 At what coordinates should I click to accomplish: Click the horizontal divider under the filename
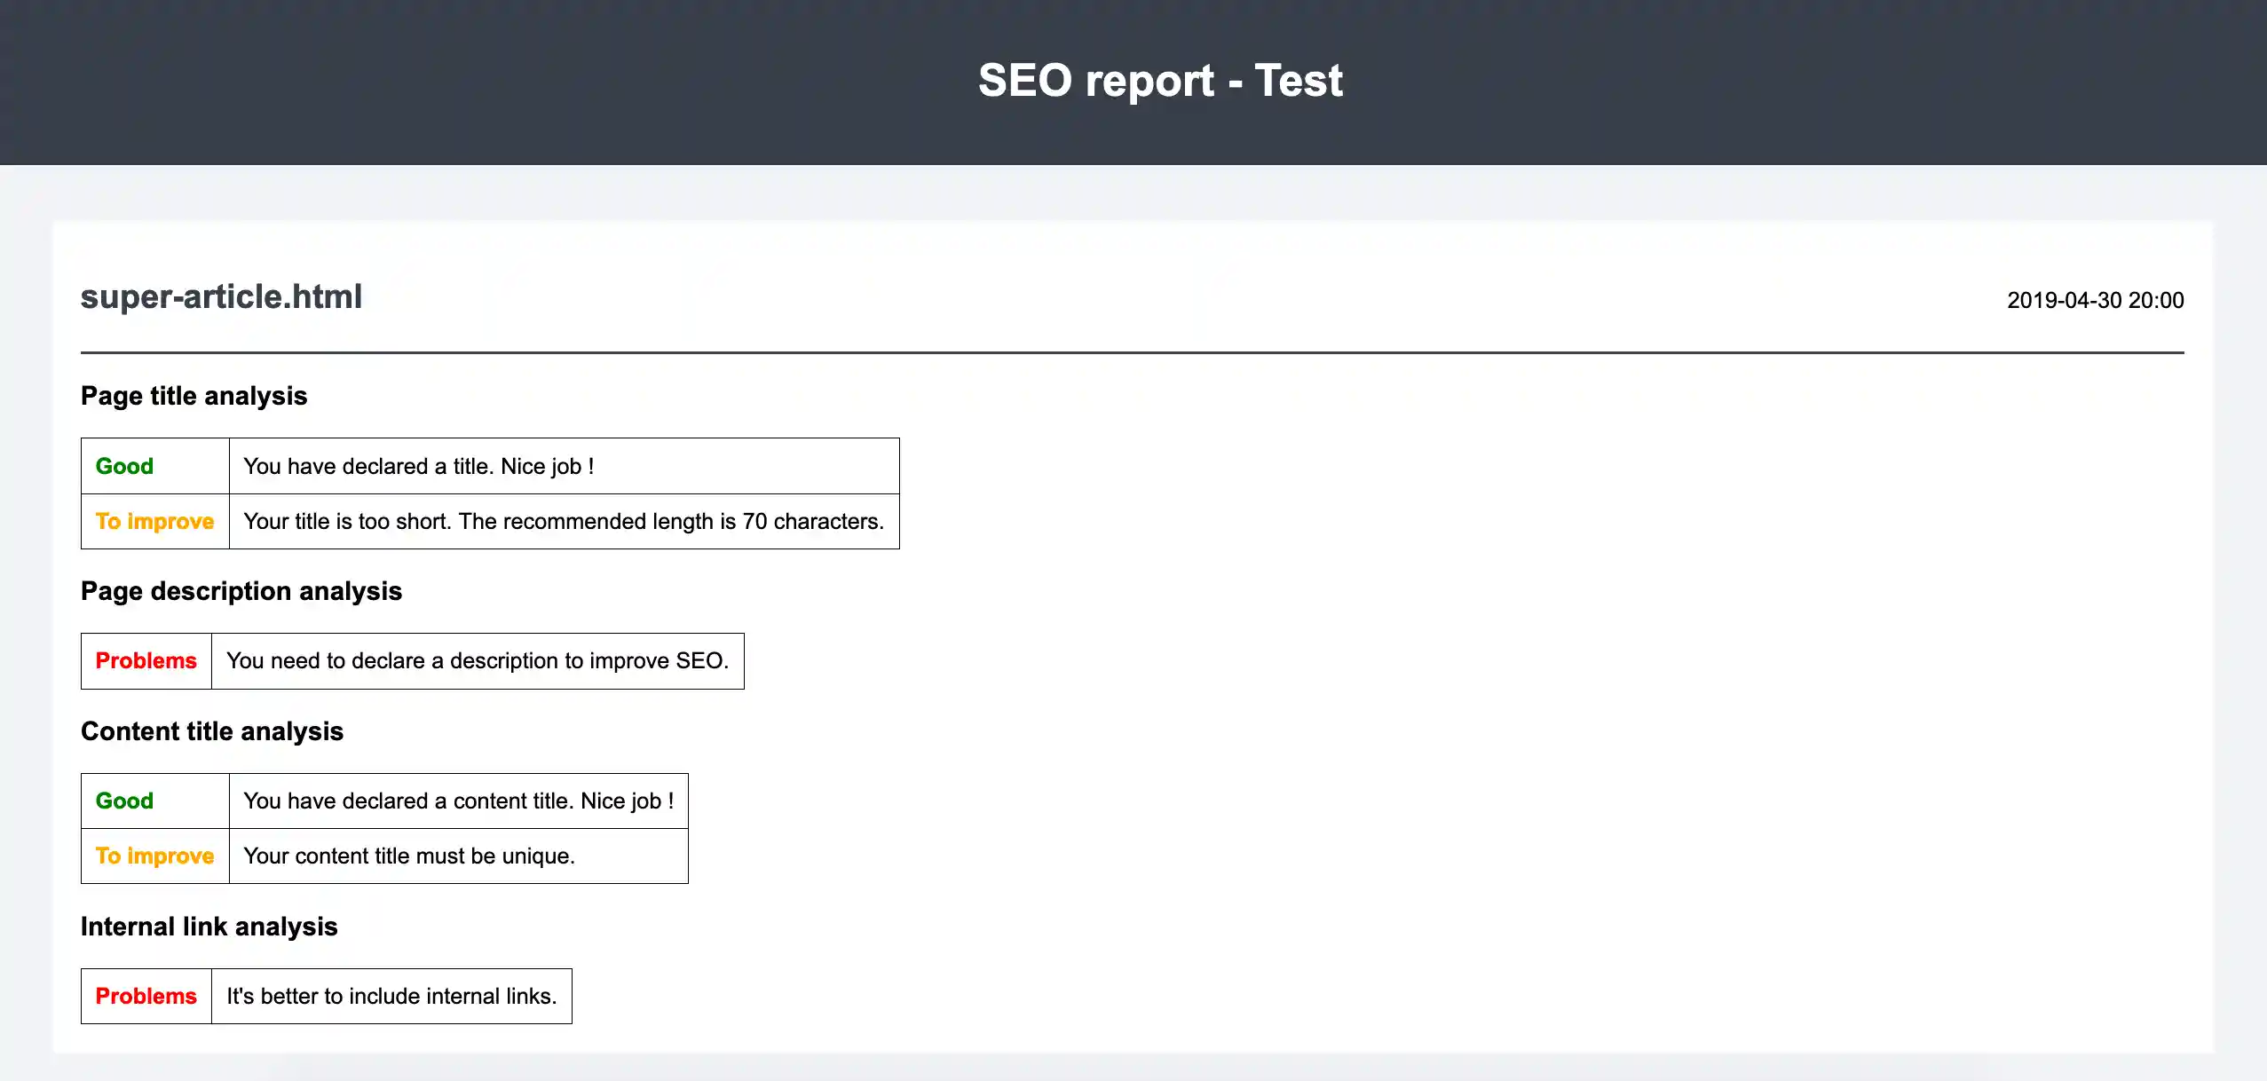(x=1133, y=353)
